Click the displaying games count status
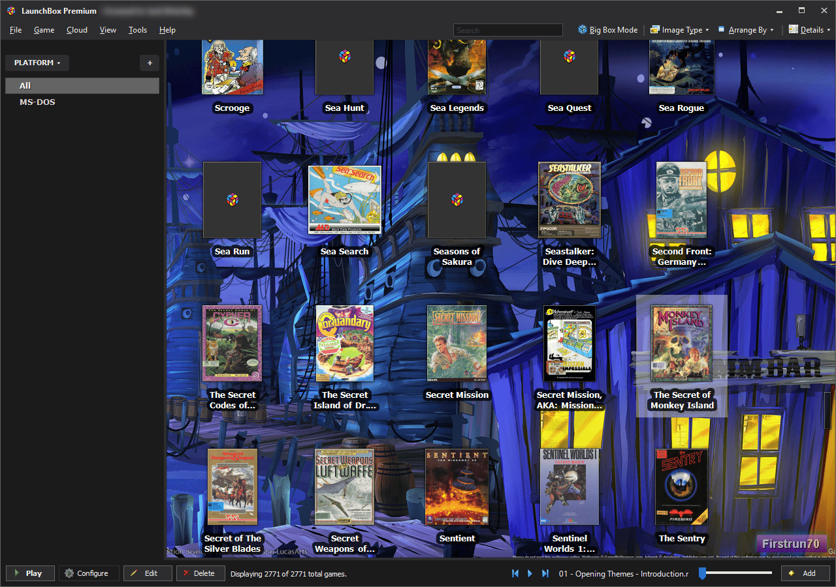The image size is (836, 587). pyautogui.click(x=289, y=574)
